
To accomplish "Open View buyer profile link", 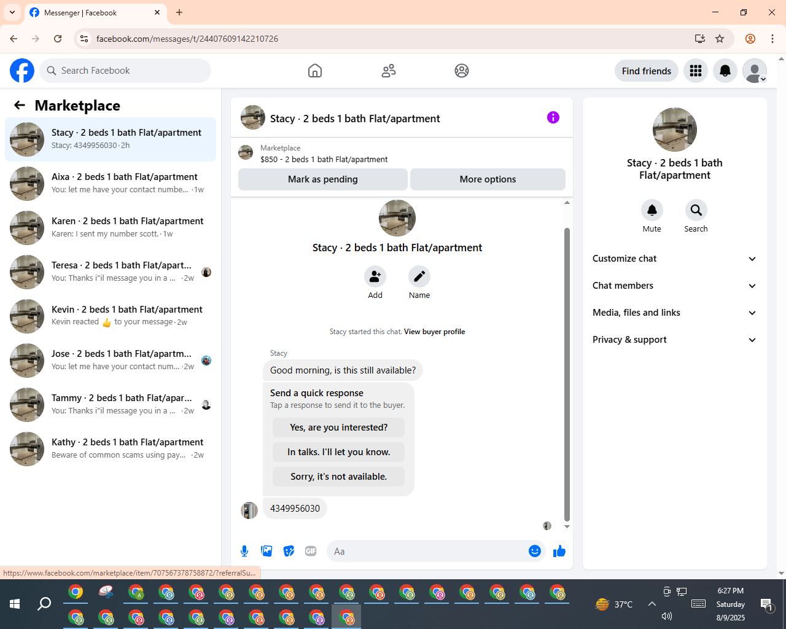I will [x=435, y=332].
